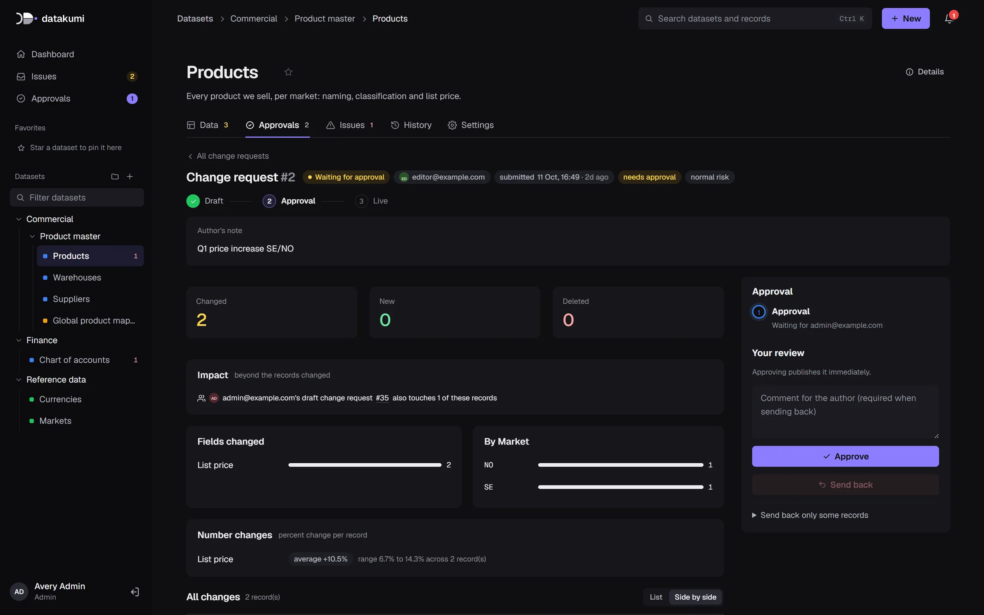The height and width of the screenshot is (615, 984).
Task: Expand Send back only some records
Action: [810, 515]
